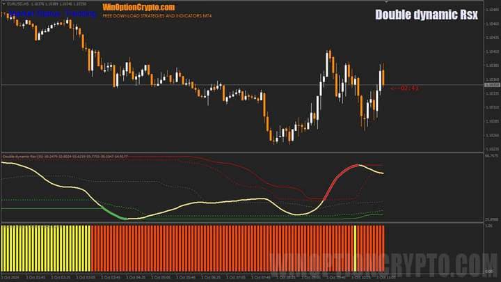
Task: Click the red countdown timer arrow
Action: click(395, 88)
